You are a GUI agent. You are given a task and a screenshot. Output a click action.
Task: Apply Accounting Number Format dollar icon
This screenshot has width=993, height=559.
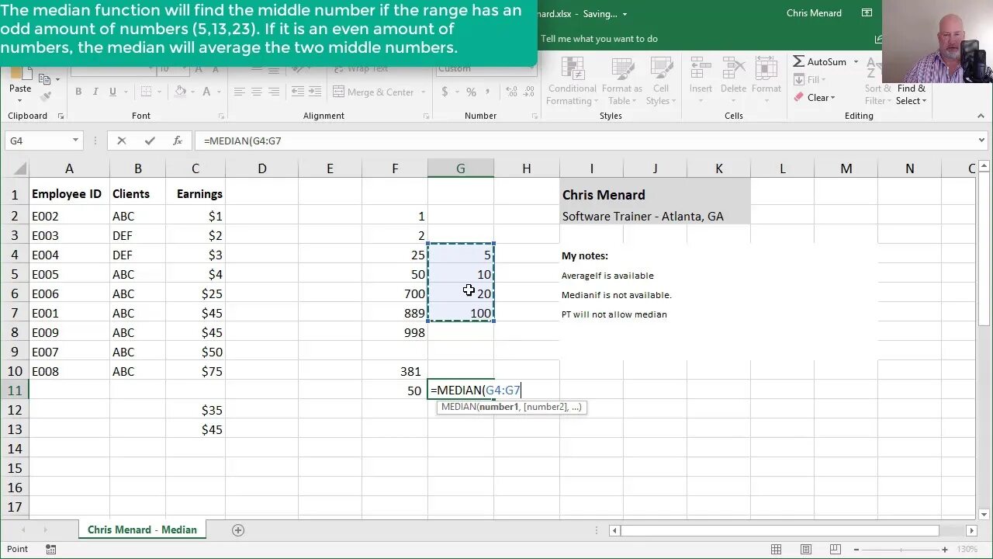pyautogui.click(x=445, y=92)
